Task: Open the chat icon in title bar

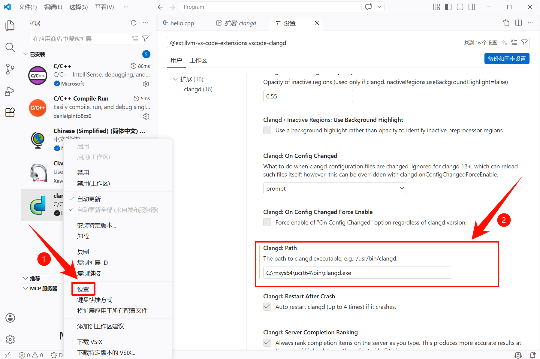Action: coord(369,7)
